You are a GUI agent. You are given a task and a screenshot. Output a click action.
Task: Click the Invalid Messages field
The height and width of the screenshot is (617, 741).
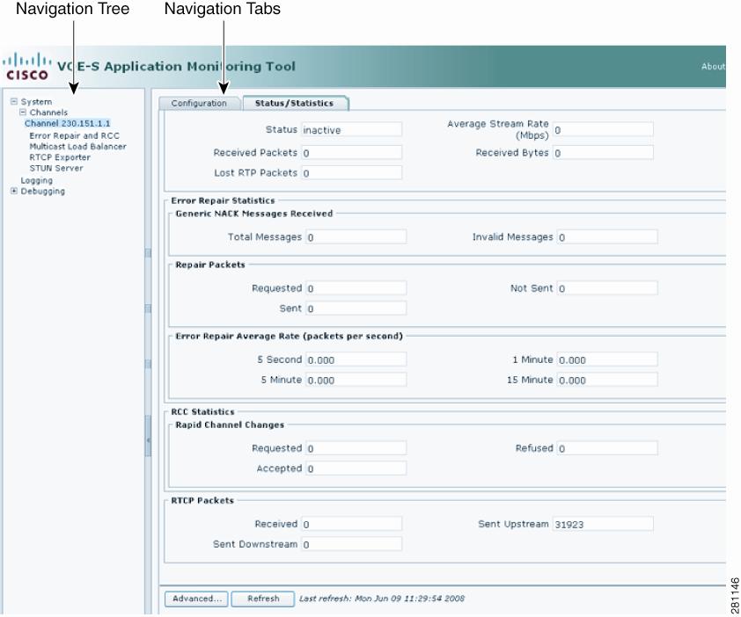click(x=608, y=237)
